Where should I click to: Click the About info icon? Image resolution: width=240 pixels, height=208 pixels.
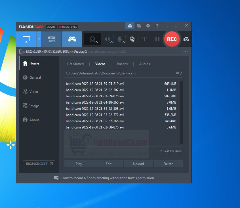pos(25,120)
